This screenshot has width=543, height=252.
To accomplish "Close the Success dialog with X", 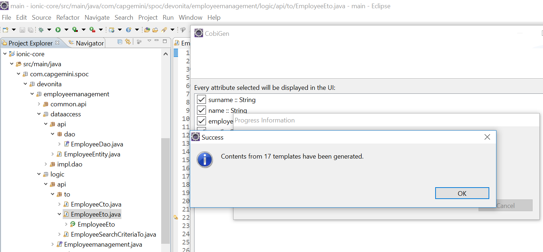I will coord(487,137).
